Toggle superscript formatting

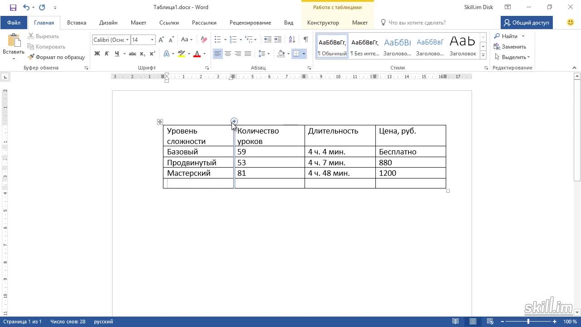[x=153, y=54]
